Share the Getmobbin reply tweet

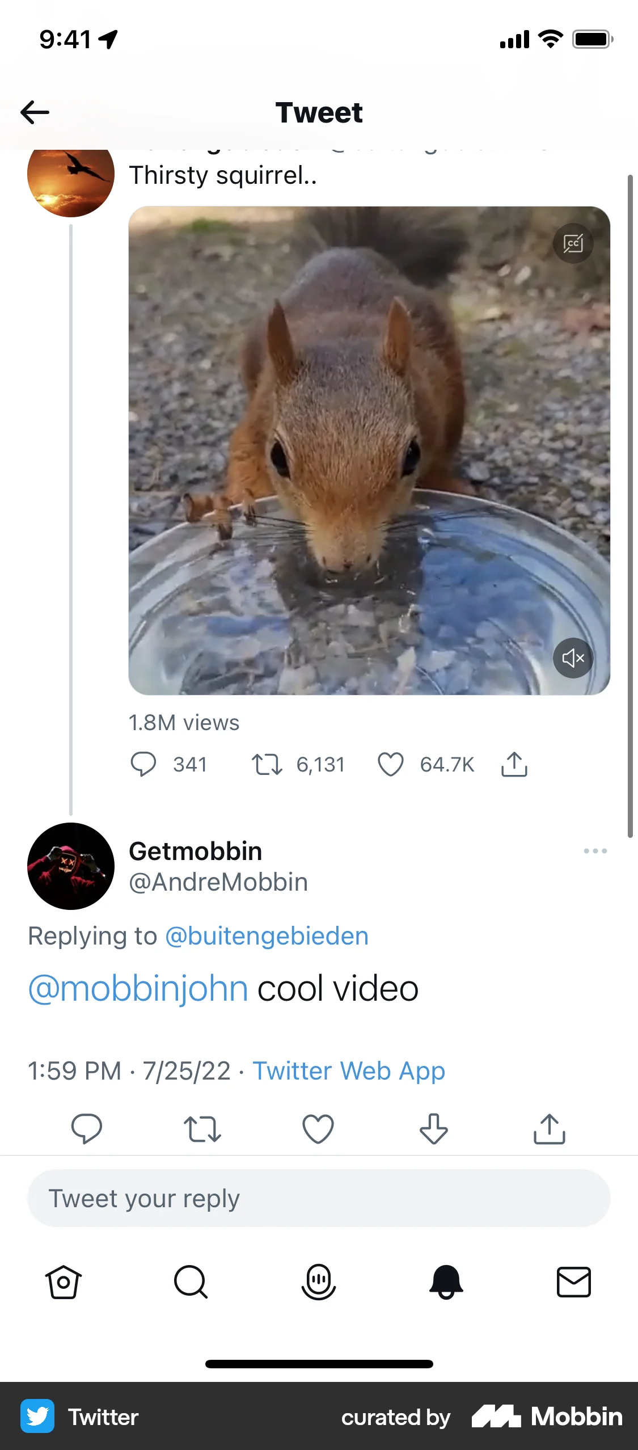tap(549, 1128)
